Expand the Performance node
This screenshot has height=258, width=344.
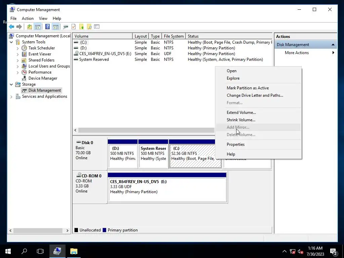tap(17, 72)
